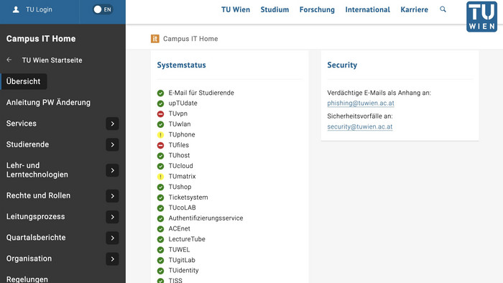Click the TU Login user icon
The height and width of the screenshot is (283, 503).
[16, 9]
